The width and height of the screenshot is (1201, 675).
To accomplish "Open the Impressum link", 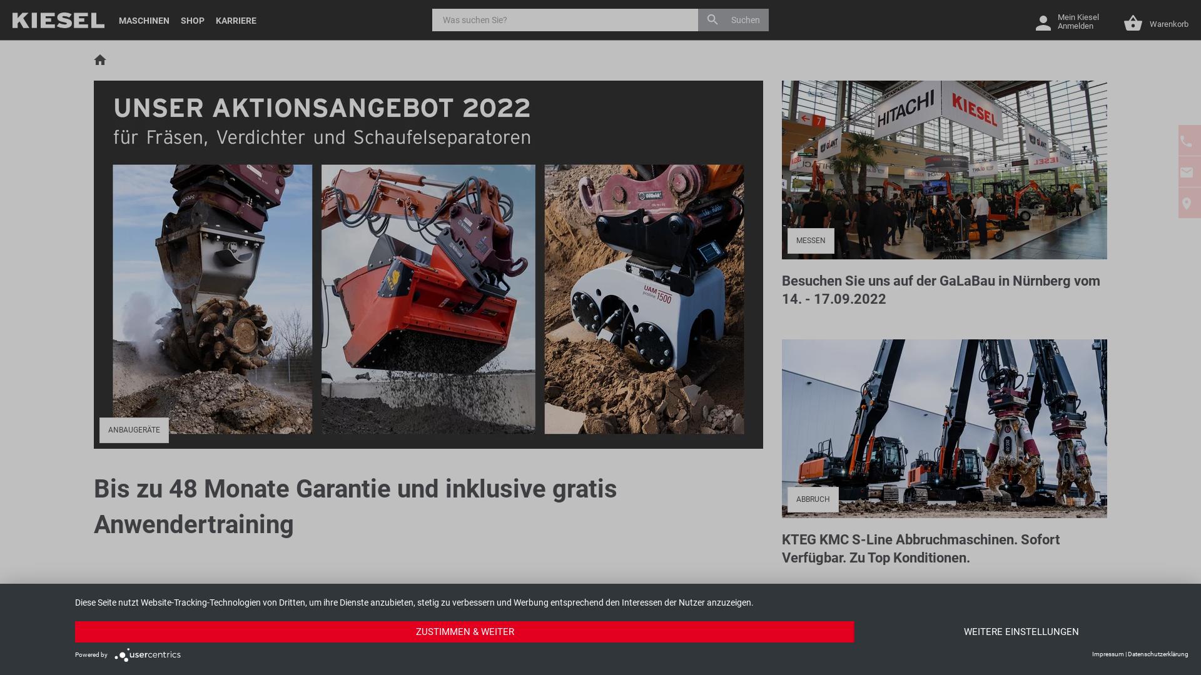I will point(1108,654).
